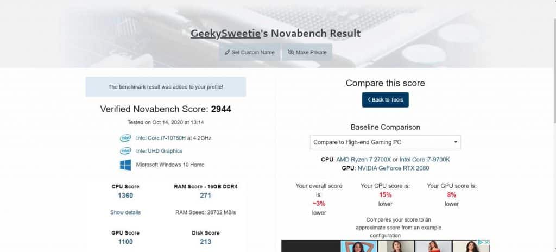Open the Intel UHD Graphics link

tap(159, 151)
